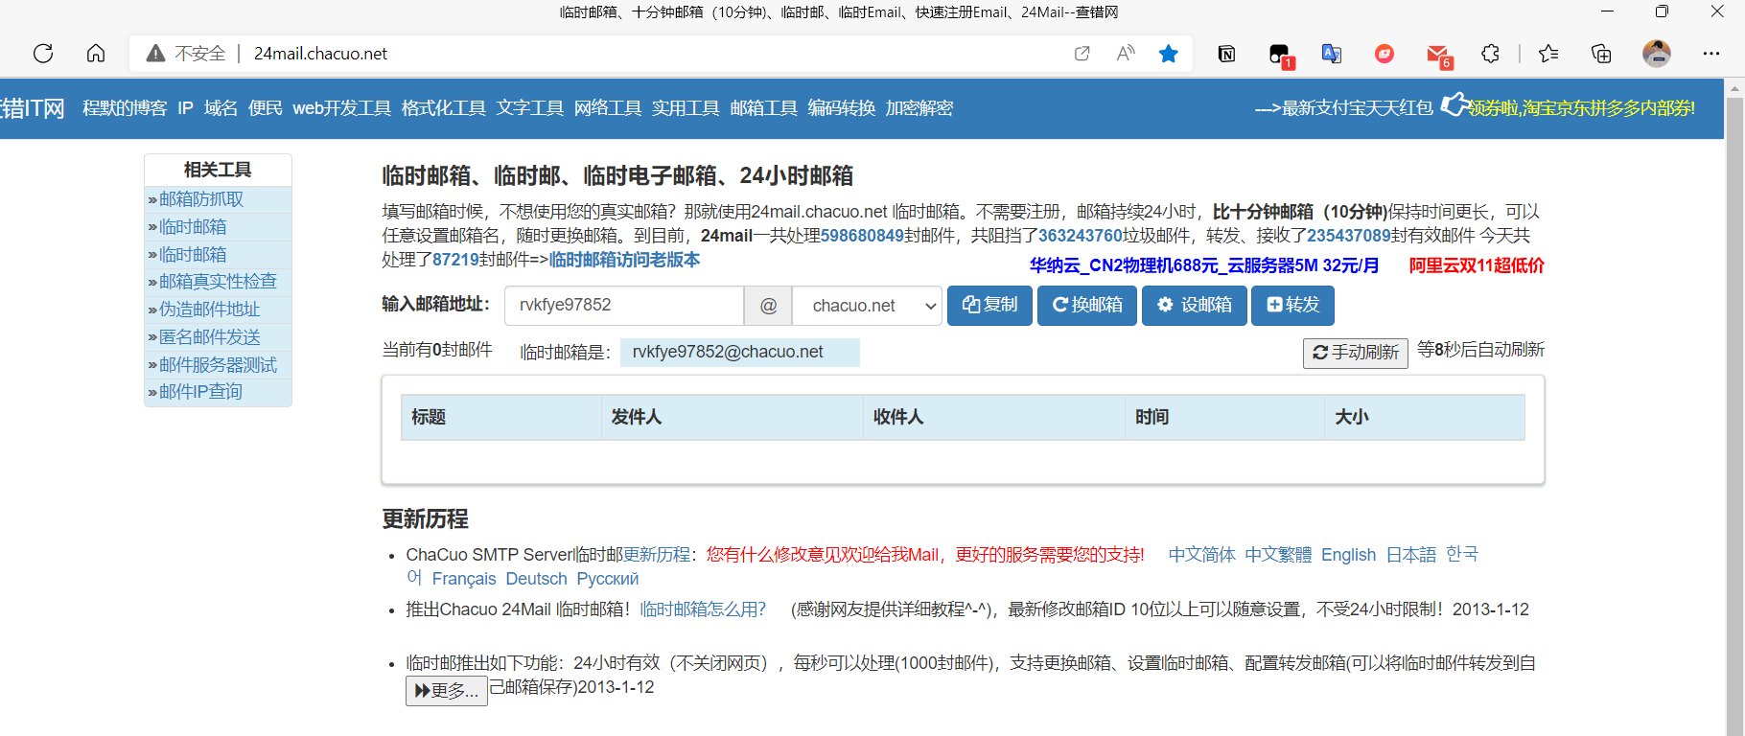Open the 邮箱防抓取 sidebar link
Image resolution: width=1745 pixels, height=736 pixels.
click(x=201, y=199)
